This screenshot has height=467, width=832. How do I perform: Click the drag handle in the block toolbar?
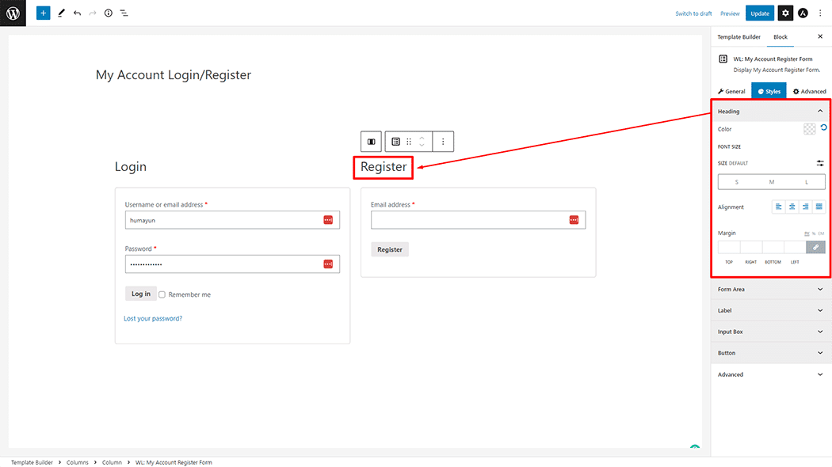coord(409,141)
